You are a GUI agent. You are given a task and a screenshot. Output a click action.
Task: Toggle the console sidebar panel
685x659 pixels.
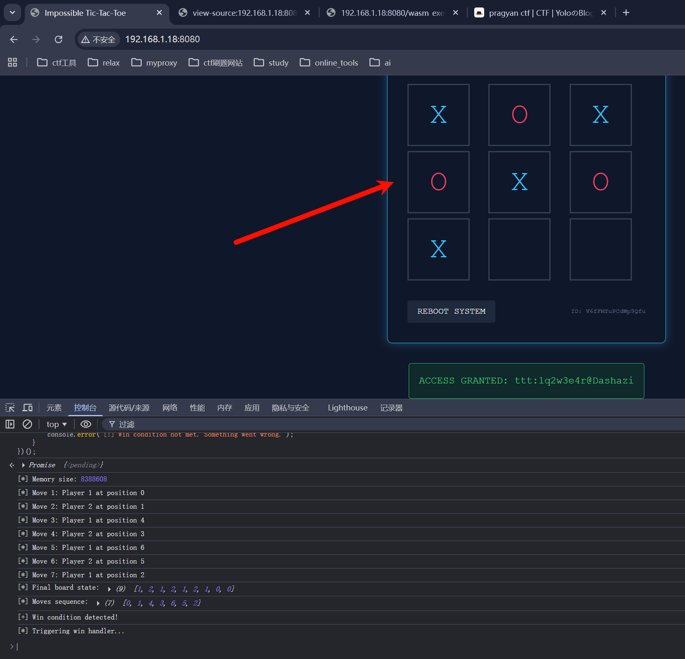10,424
